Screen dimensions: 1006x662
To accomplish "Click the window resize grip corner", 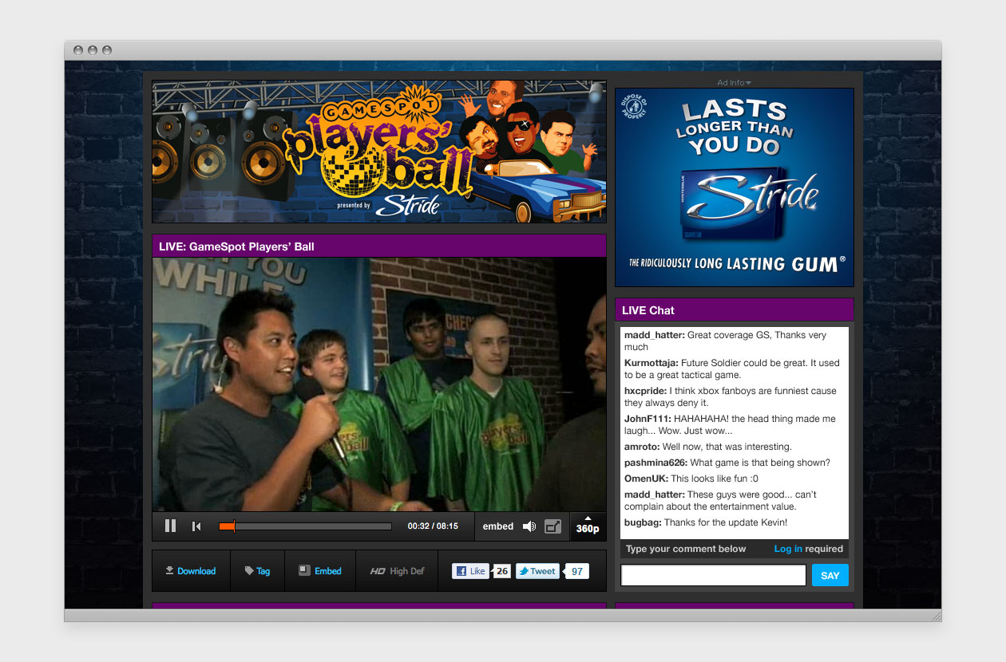I will 937,616.
